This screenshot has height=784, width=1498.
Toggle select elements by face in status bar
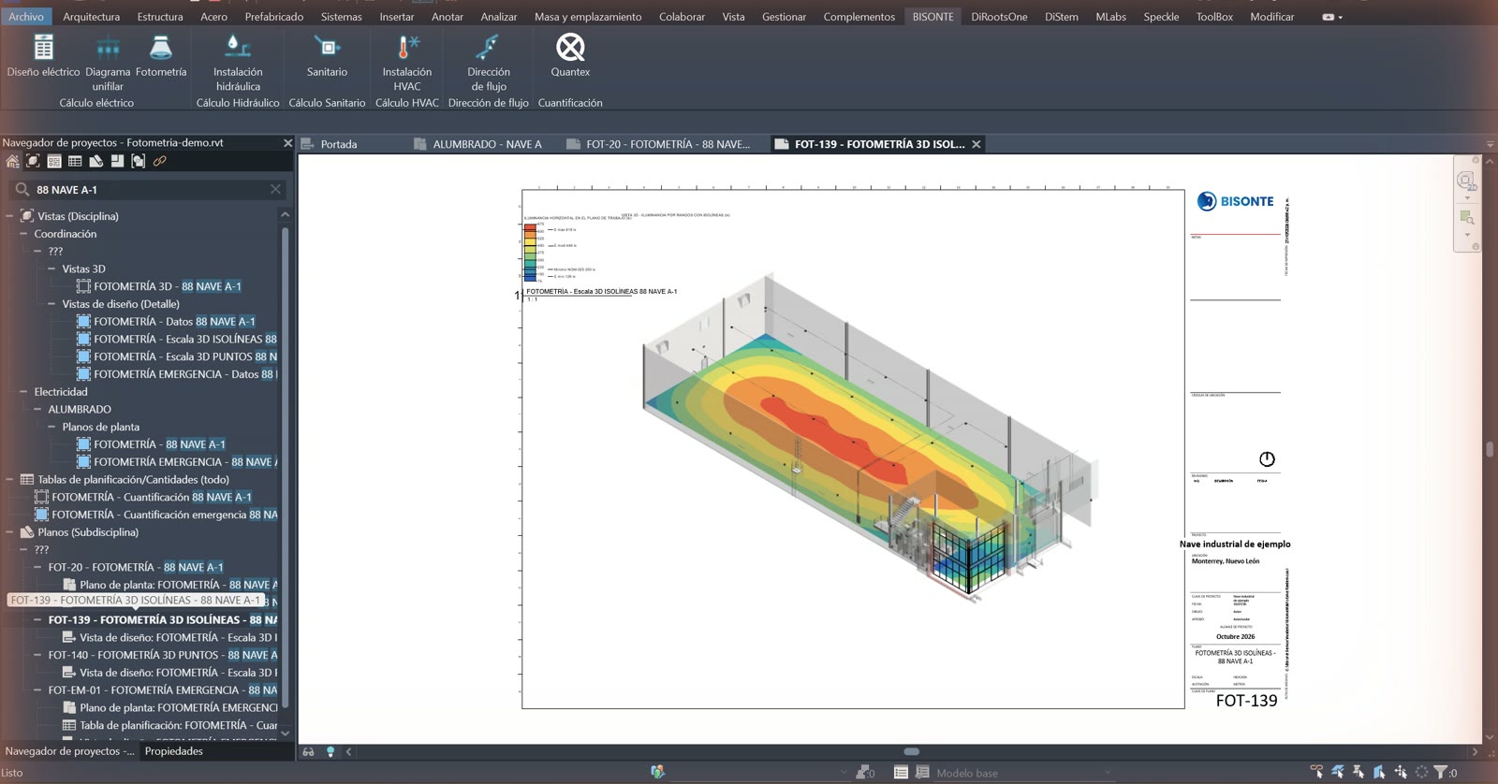pyautogui.click(x=1379, y=773)
